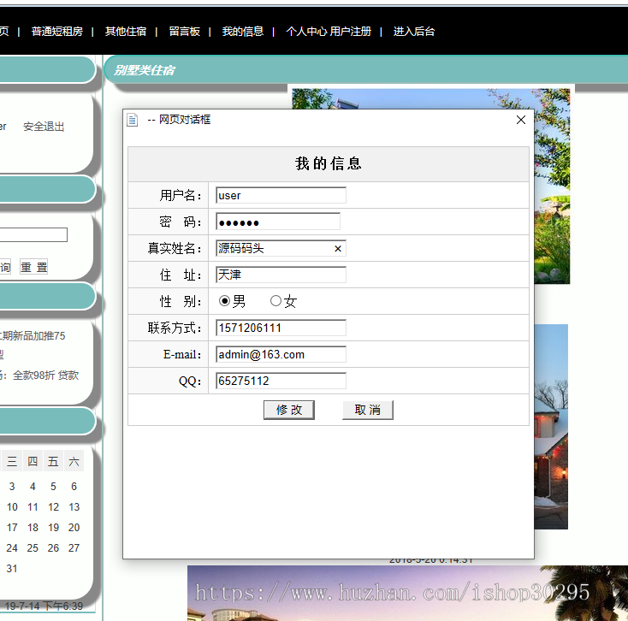Cancel editing with the 取消 button
The width and height of the screenshot is (628, 621).
[x=368, y=410]
